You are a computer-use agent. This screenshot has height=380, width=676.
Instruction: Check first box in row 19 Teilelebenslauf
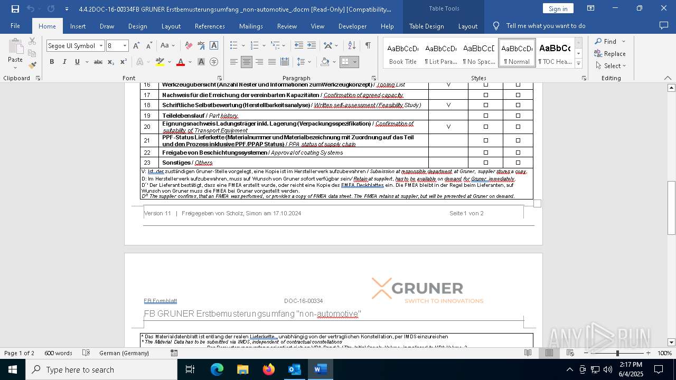tap(486, 116)
